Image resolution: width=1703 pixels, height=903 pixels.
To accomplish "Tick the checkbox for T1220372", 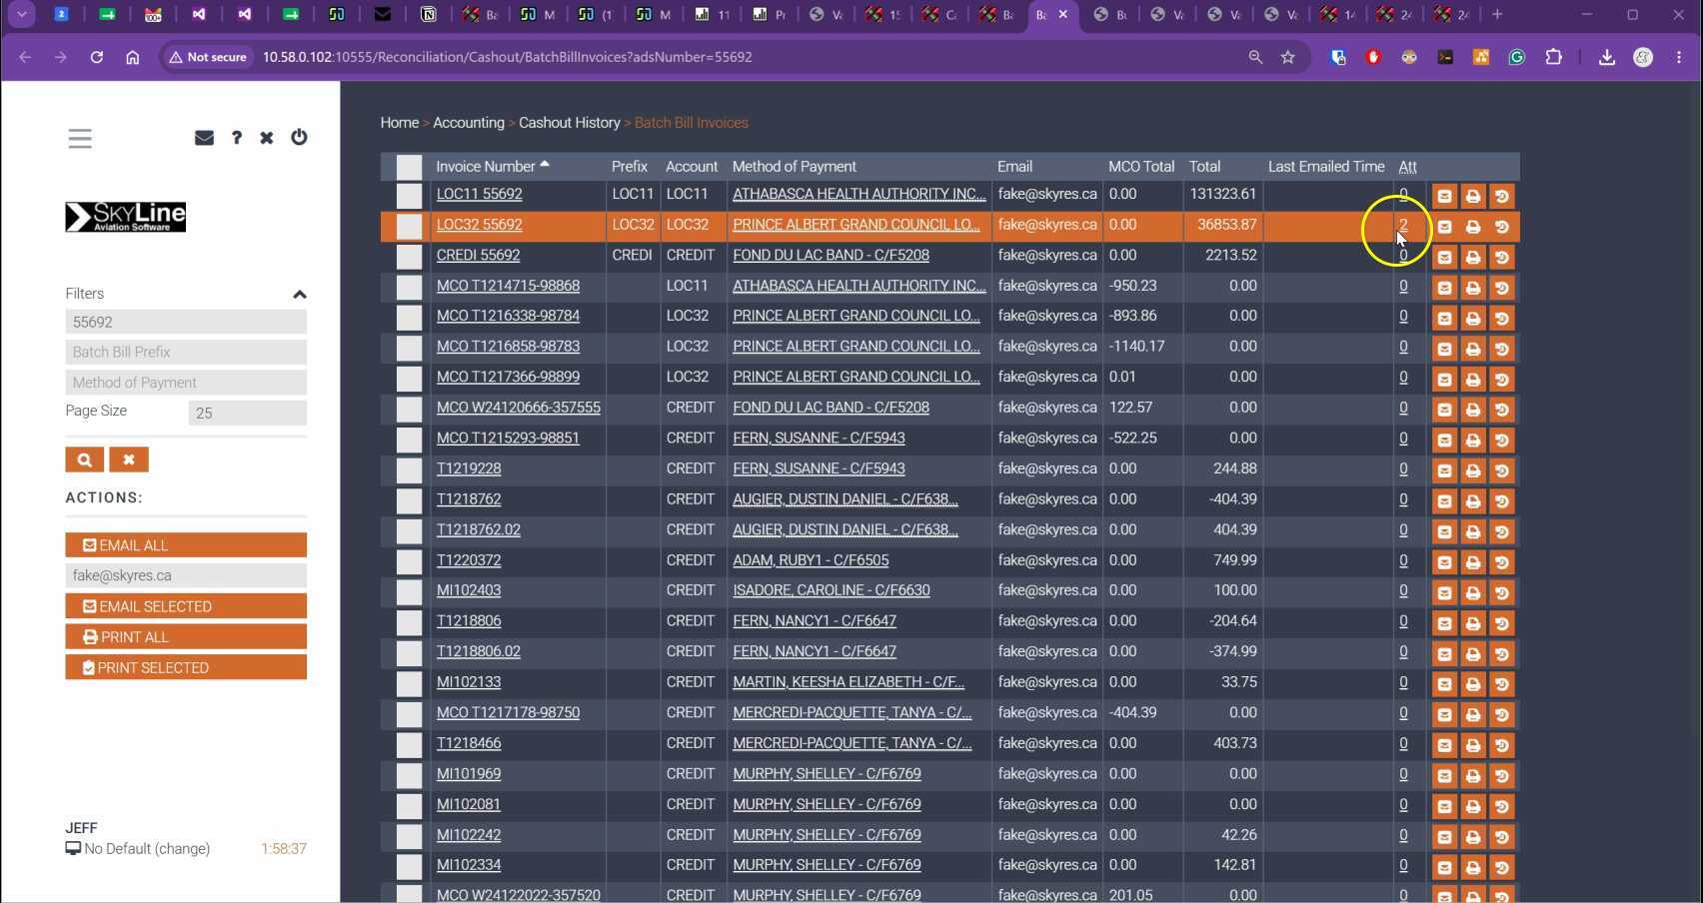I will [409, 561].
